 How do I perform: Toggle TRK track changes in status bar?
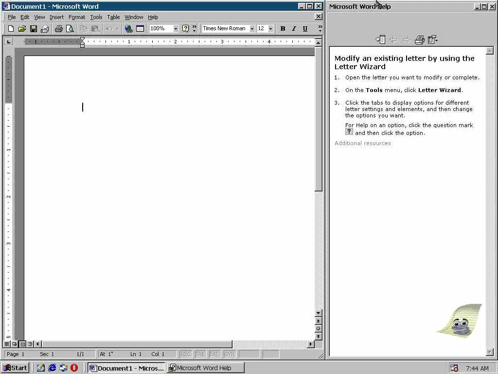click(x=200, y=354)
